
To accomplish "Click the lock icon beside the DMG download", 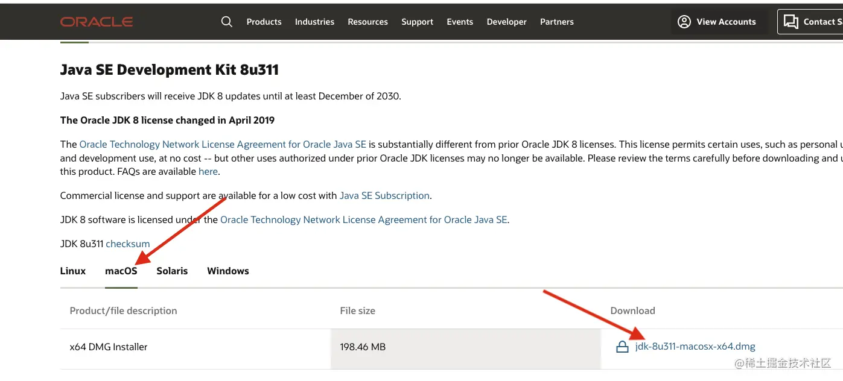I will [x=622, y=347].
